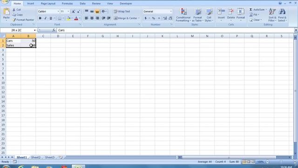Click the formula bar showing Cars

pos(176,30)
